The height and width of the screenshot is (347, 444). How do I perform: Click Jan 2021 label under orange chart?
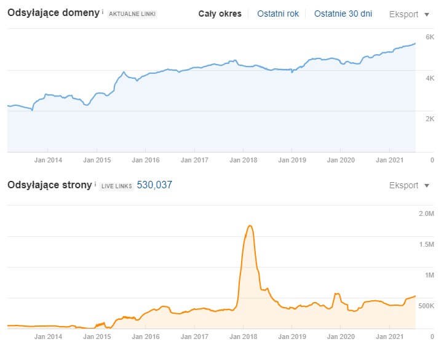(x=389, y=337)
